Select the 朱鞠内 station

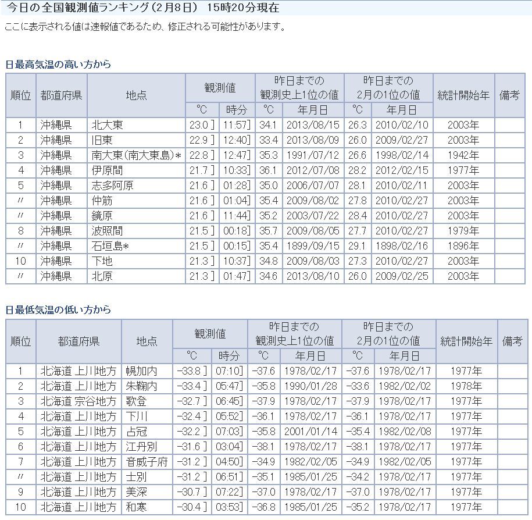142,386
